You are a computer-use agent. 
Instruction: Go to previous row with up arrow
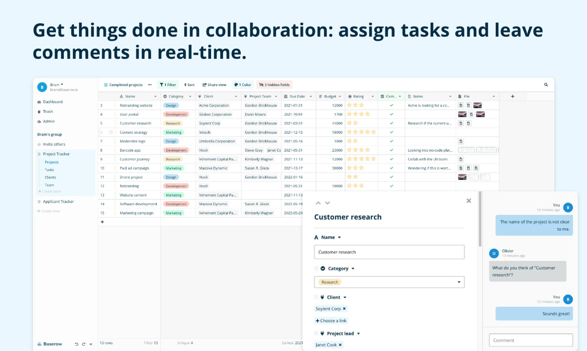pyautogui.click(x=318, y=203)
